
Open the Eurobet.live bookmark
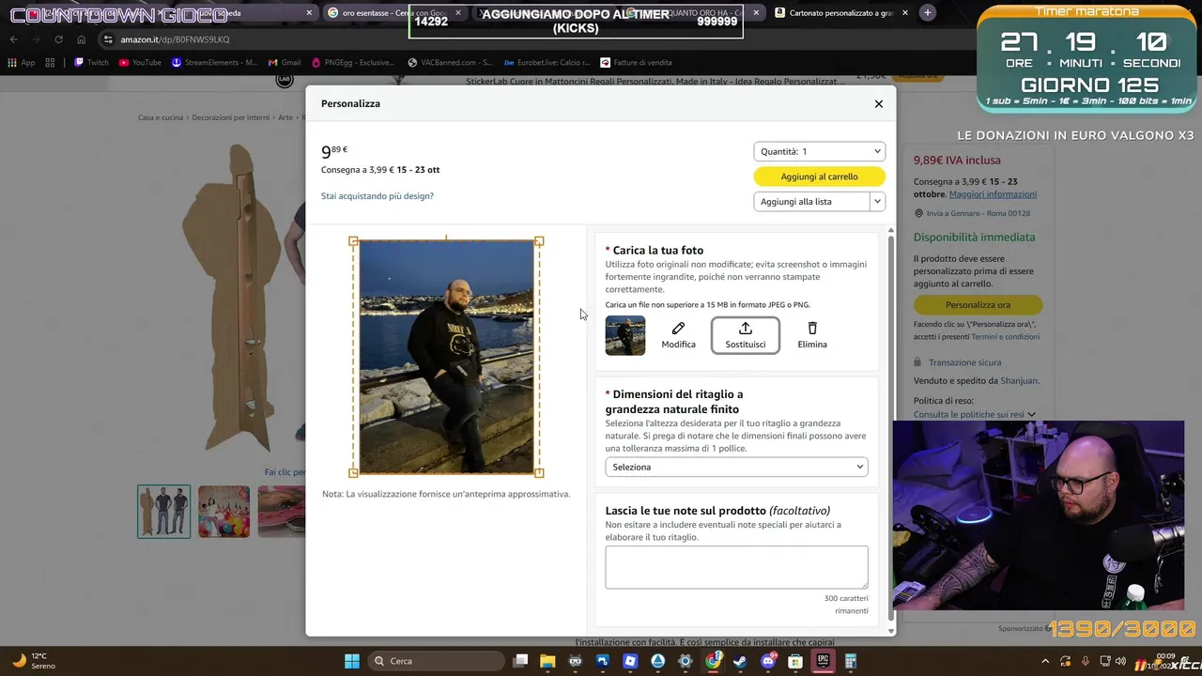click(547, 63)
